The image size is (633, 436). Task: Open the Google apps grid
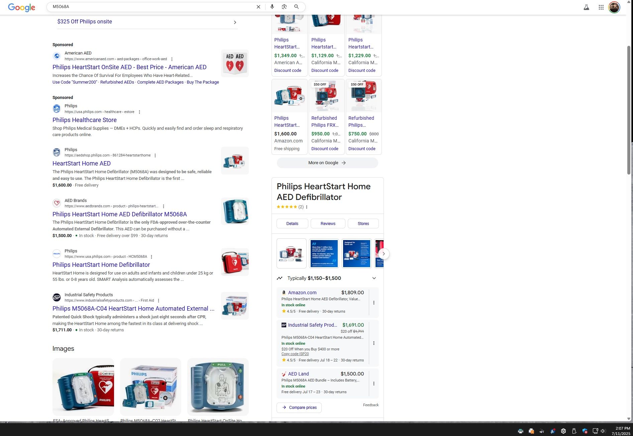coord(601,7)
